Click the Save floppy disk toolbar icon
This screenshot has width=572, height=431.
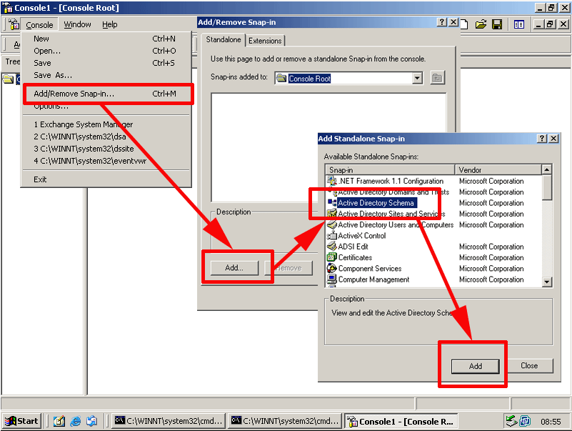[x=497, y=24]
